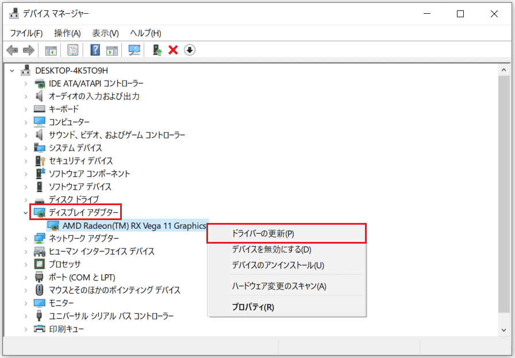
Task: Open the Properties toolbar icon
Action: (x=73, y=50)
